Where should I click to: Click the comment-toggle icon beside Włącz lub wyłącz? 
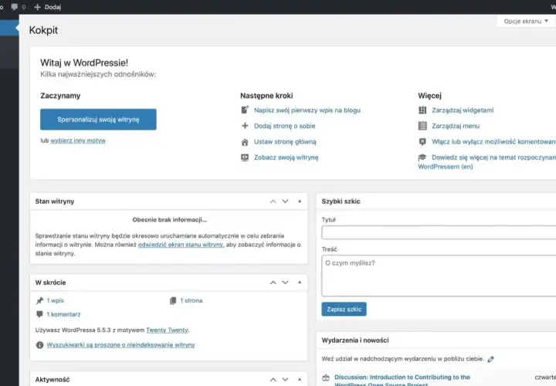pyautogui.click(x=422, y=142)
